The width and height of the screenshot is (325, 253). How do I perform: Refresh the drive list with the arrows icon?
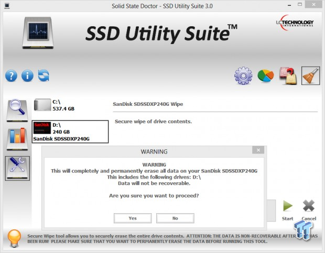pyautogui.click(x=44, y=75)
